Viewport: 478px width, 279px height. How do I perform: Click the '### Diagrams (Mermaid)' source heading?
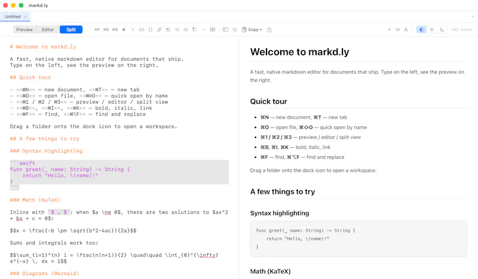point(44,274)
